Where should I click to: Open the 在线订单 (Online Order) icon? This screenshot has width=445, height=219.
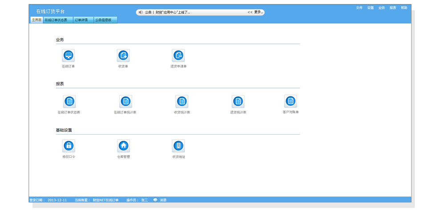point(68,56)
